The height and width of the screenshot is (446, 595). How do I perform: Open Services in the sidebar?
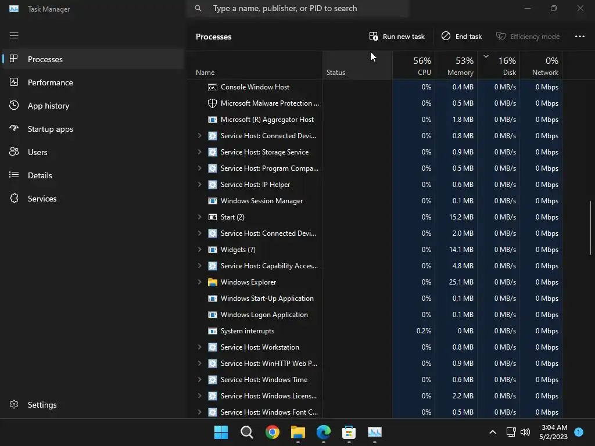coord(93,199)
